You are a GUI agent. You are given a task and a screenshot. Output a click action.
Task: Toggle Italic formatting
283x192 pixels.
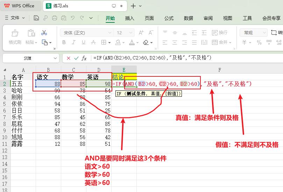click(73, 42)
